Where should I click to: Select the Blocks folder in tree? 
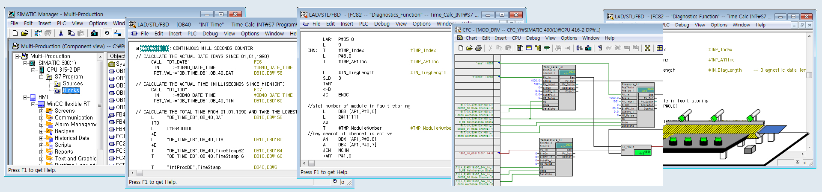point(71,90)
